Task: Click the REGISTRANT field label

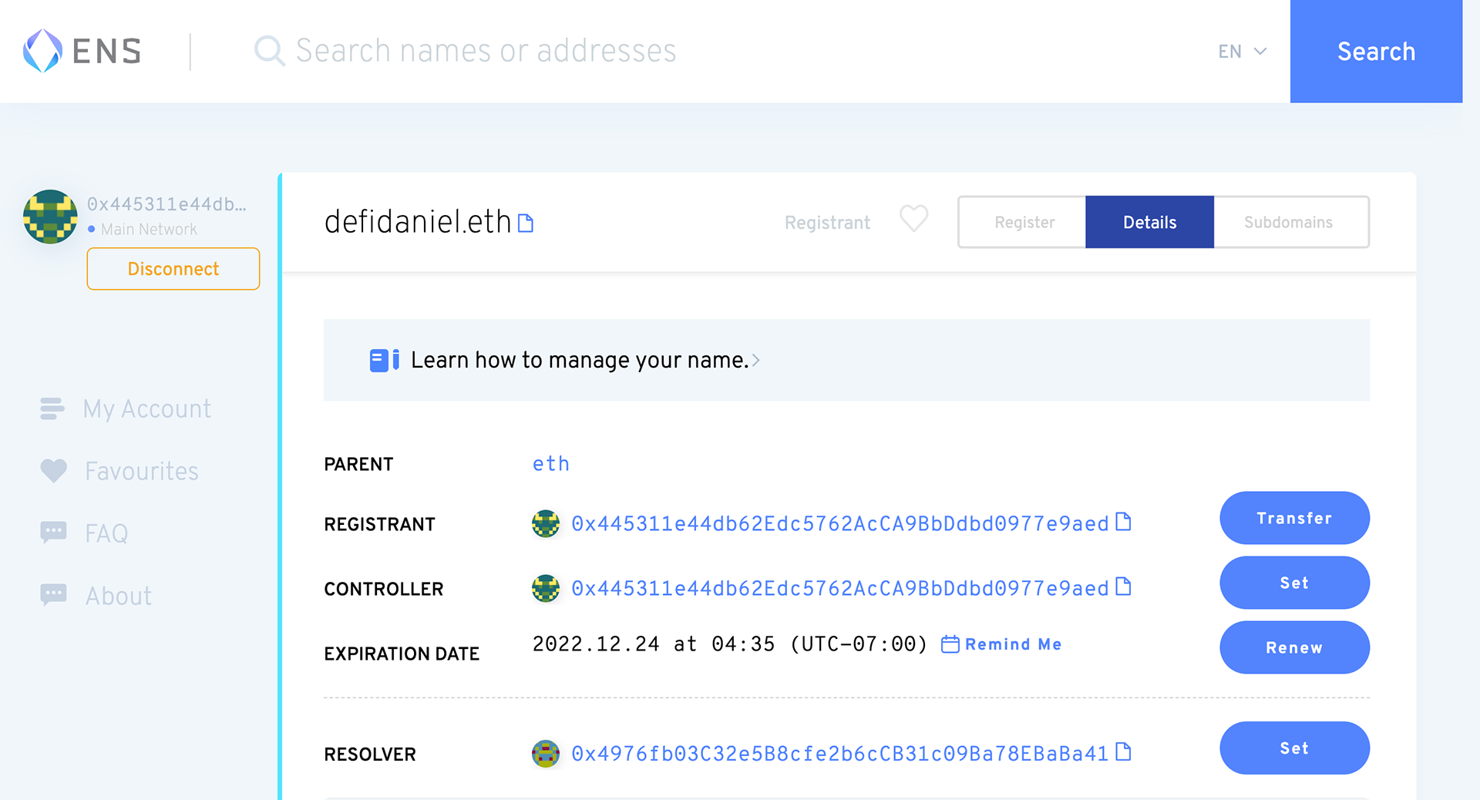Action: (x=379, y=525)
